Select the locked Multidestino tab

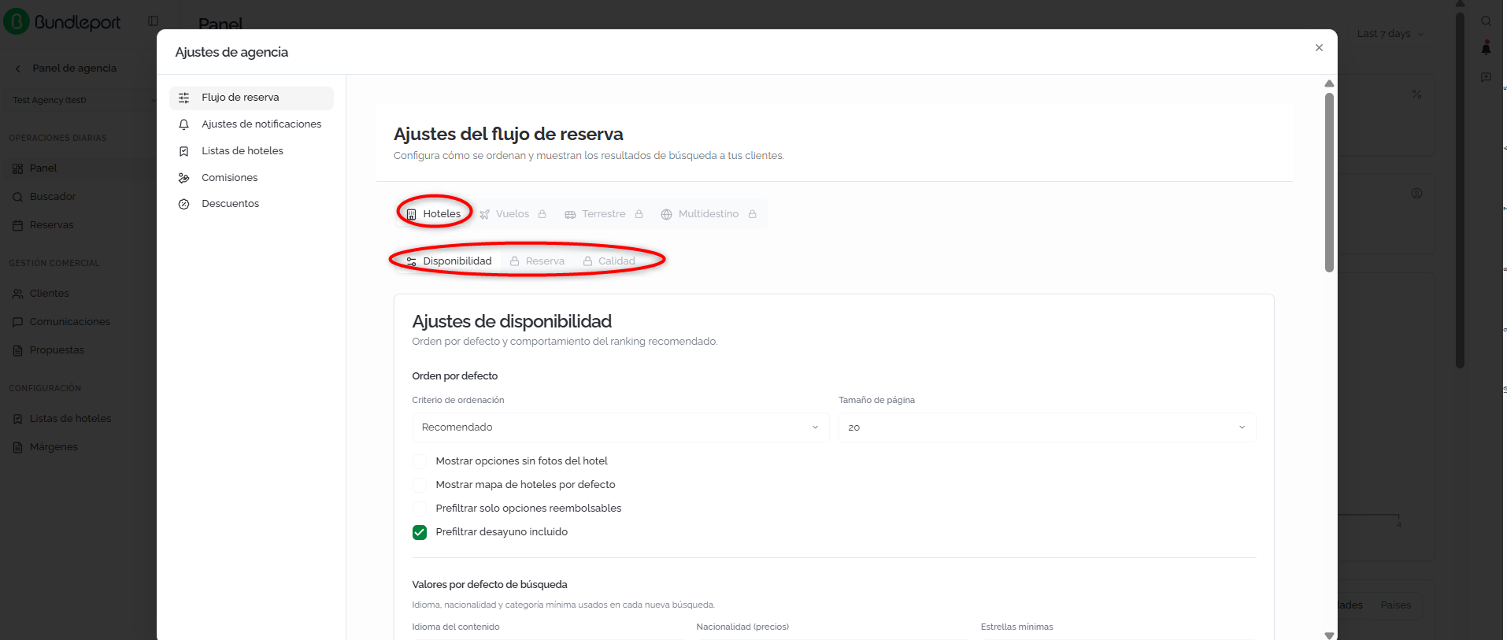(709, 214)
